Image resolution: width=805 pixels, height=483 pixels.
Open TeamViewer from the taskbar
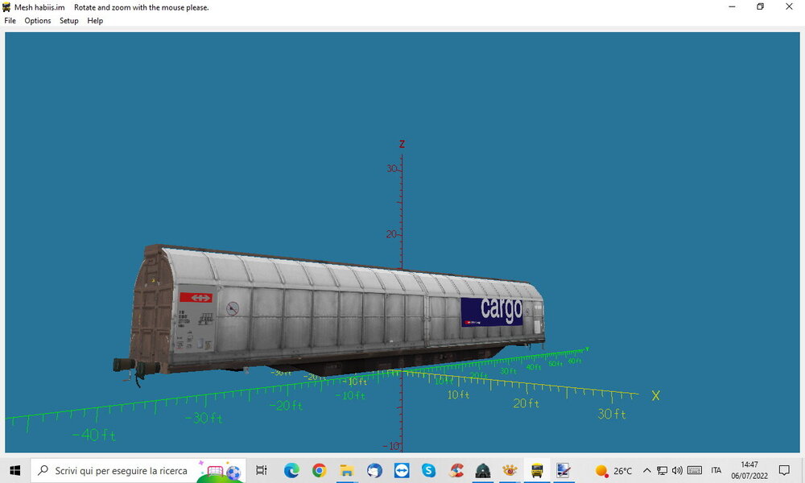(402, 470)
